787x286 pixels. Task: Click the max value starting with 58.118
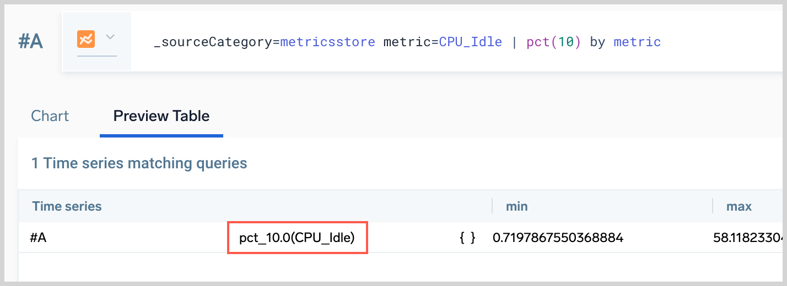(x=747, y=238)
